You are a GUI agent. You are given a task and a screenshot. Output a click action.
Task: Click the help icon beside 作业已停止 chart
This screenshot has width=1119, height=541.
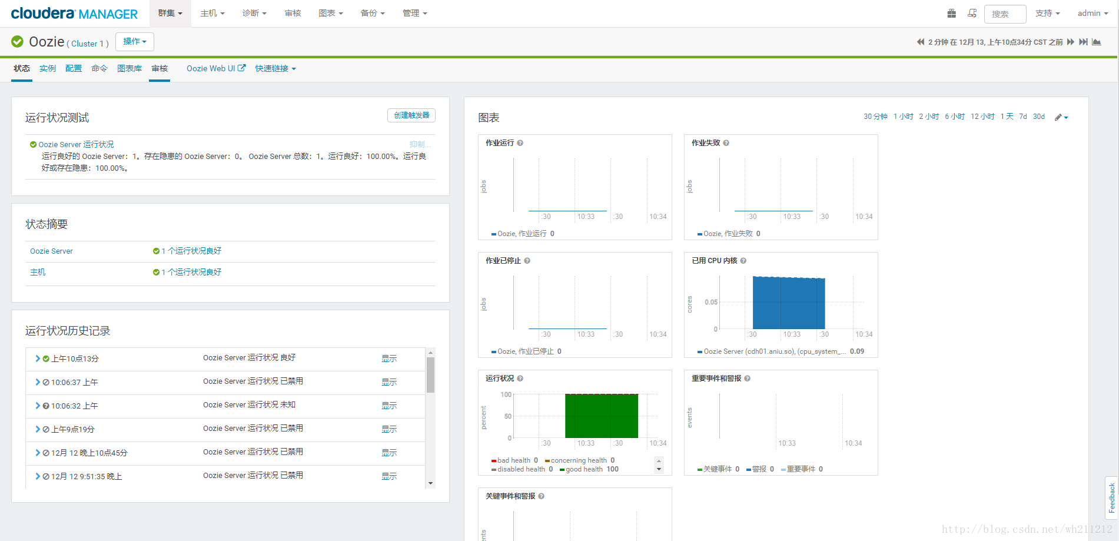(527, 261)
